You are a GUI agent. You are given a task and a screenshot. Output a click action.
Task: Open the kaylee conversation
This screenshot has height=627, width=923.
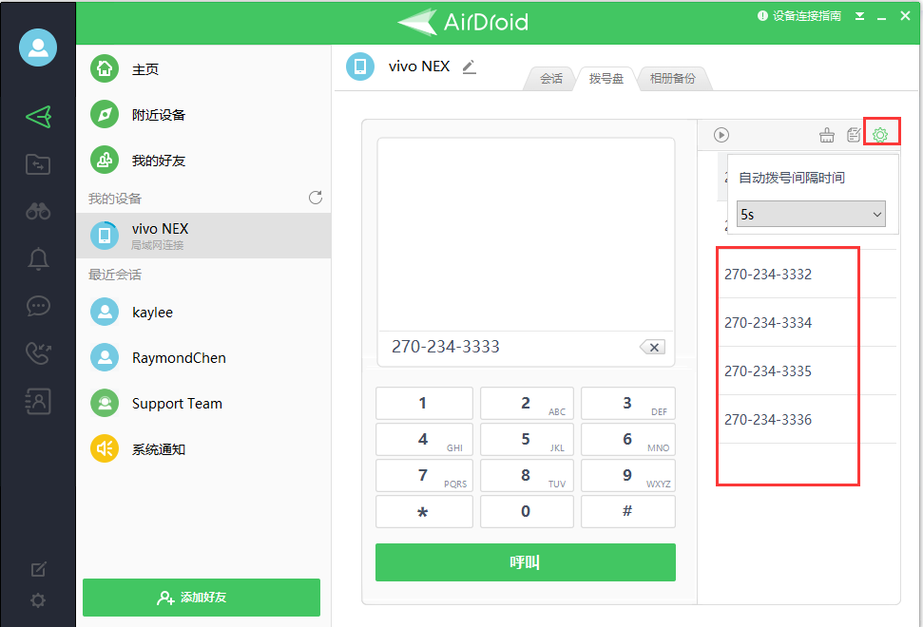(x=203, y=313)
